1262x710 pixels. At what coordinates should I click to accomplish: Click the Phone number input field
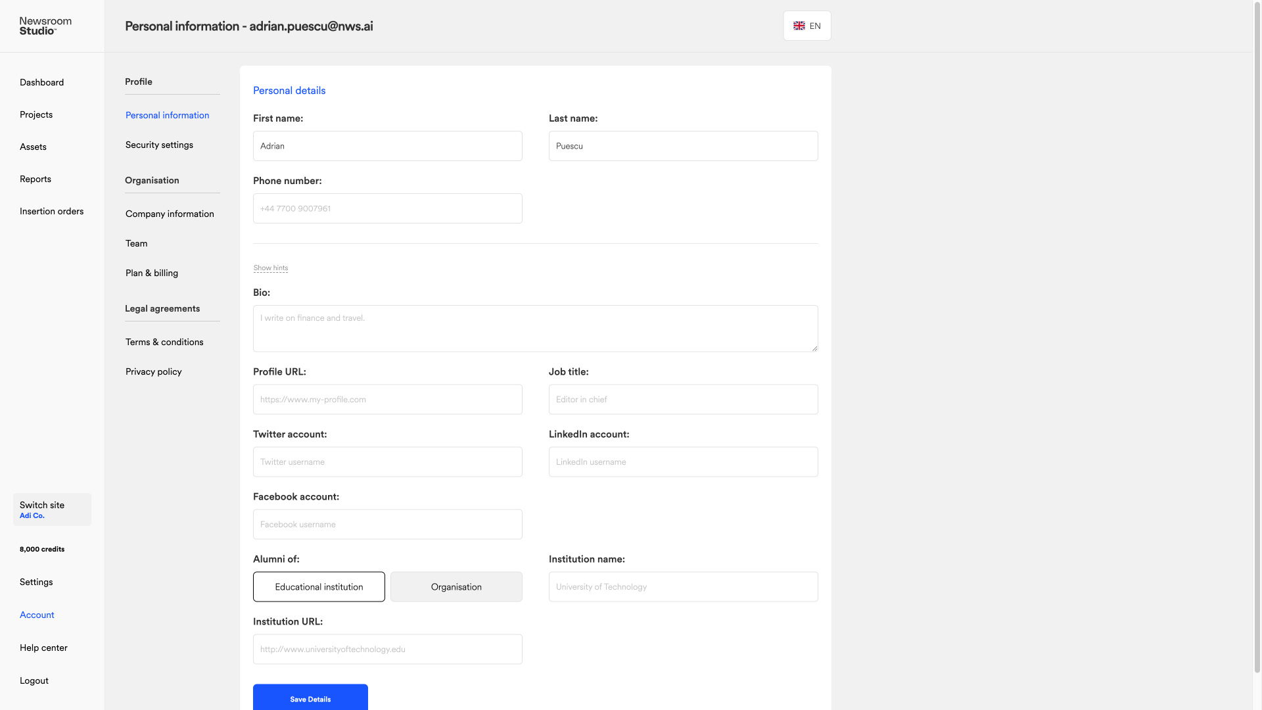(x=387, y=208)
